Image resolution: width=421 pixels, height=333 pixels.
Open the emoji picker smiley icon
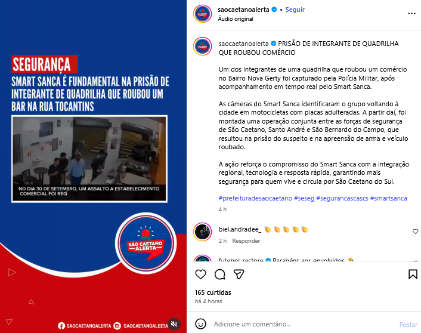[x=200, y=324]
